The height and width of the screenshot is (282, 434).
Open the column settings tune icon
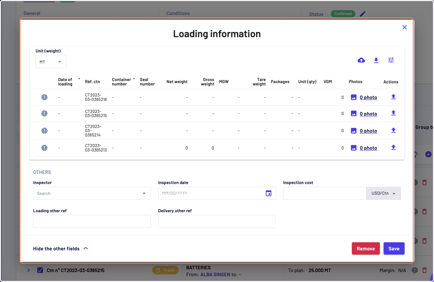[x=391, y=60]
